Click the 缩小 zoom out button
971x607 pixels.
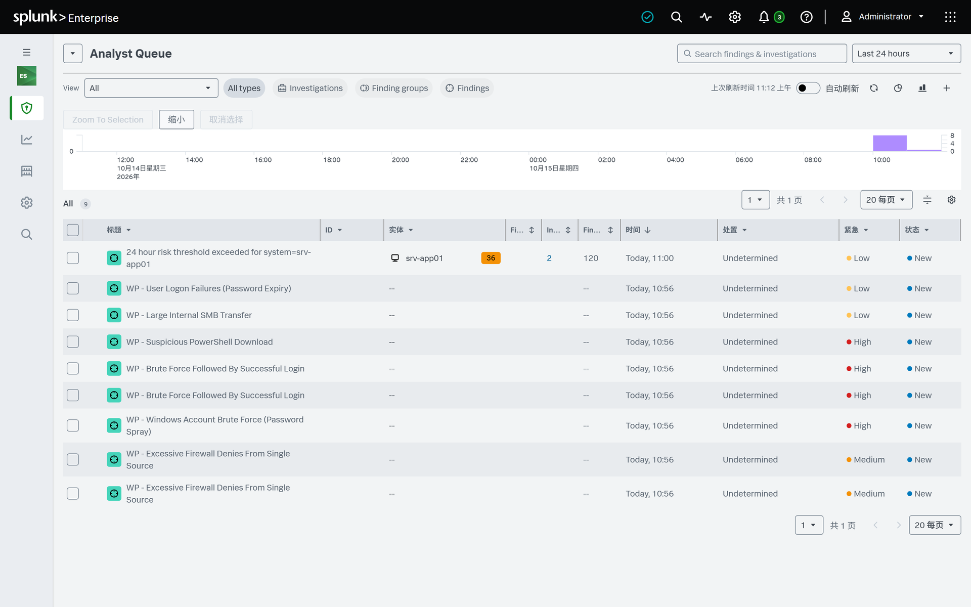coord(176,119)
